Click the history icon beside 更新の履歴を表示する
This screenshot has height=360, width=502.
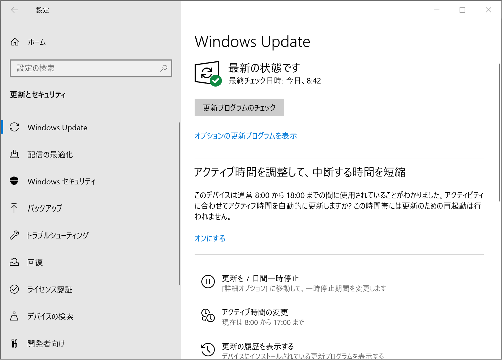208,349
